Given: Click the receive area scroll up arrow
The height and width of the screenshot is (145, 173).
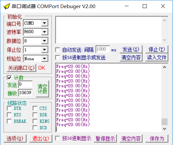Looking at the screenshot, I should click(165, 67).
